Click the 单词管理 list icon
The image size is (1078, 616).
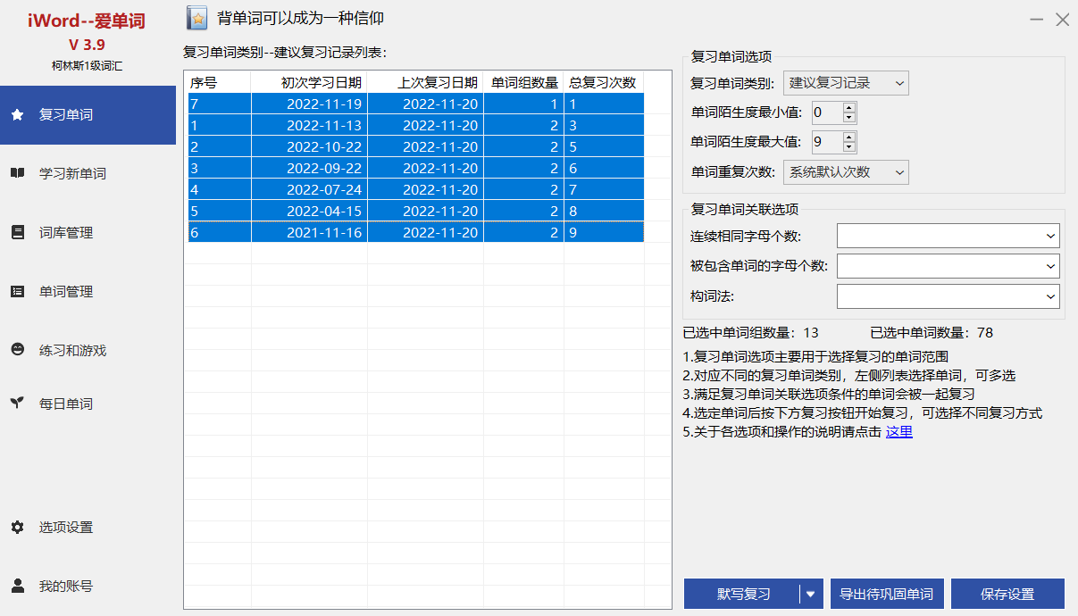click(17, 292)
